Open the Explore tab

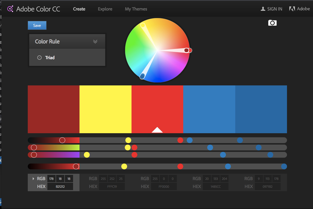(105, 9)
